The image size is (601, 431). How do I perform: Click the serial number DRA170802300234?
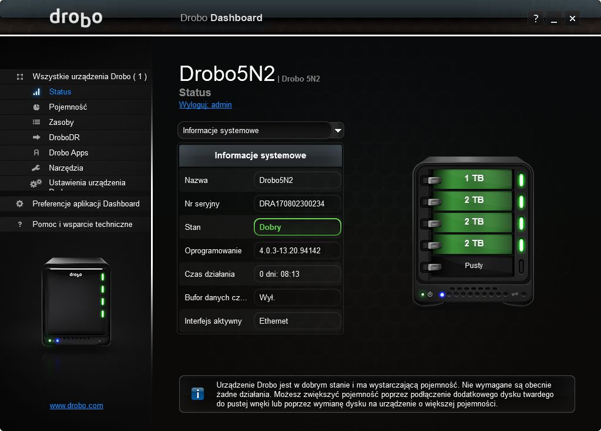click(x=297, y=204)
